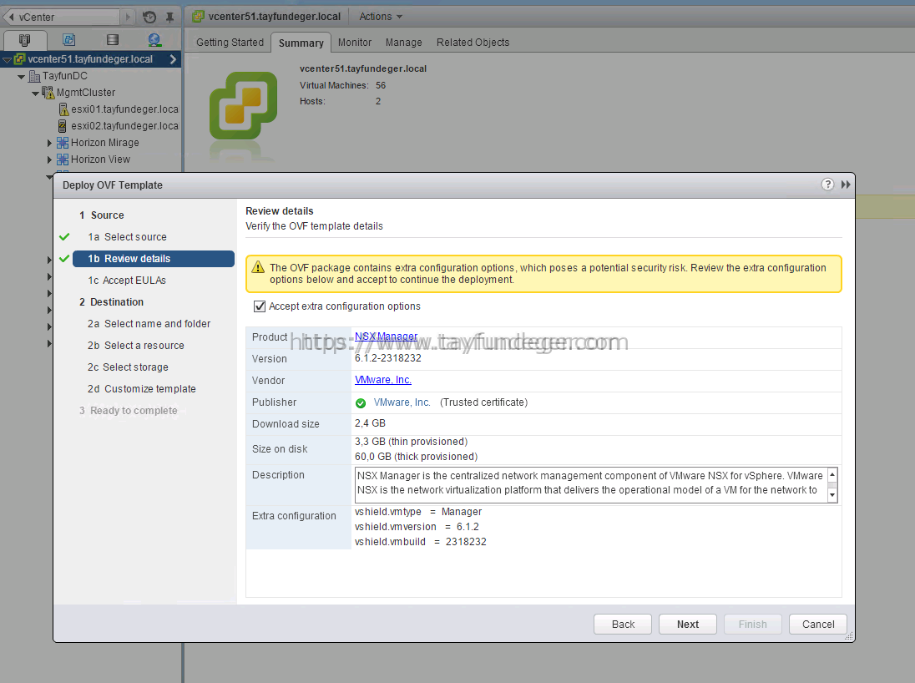The image size is (915, 683).
Task: Open the NSX Manager product link
Action: (x=386, y=336)
